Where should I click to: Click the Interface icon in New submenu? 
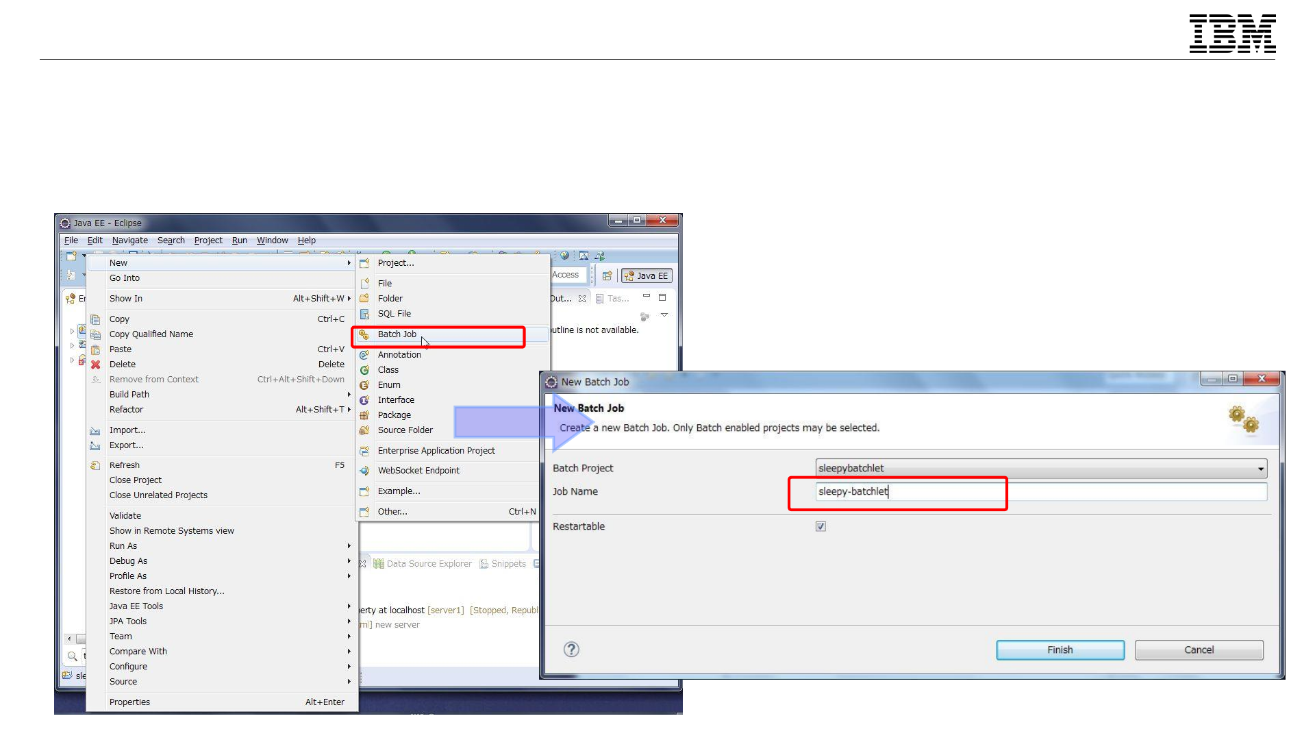[364, 400]
